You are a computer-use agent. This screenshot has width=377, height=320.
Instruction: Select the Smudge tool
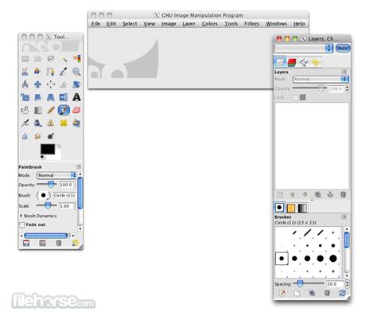pyautogui.click(x=37, y=136)
